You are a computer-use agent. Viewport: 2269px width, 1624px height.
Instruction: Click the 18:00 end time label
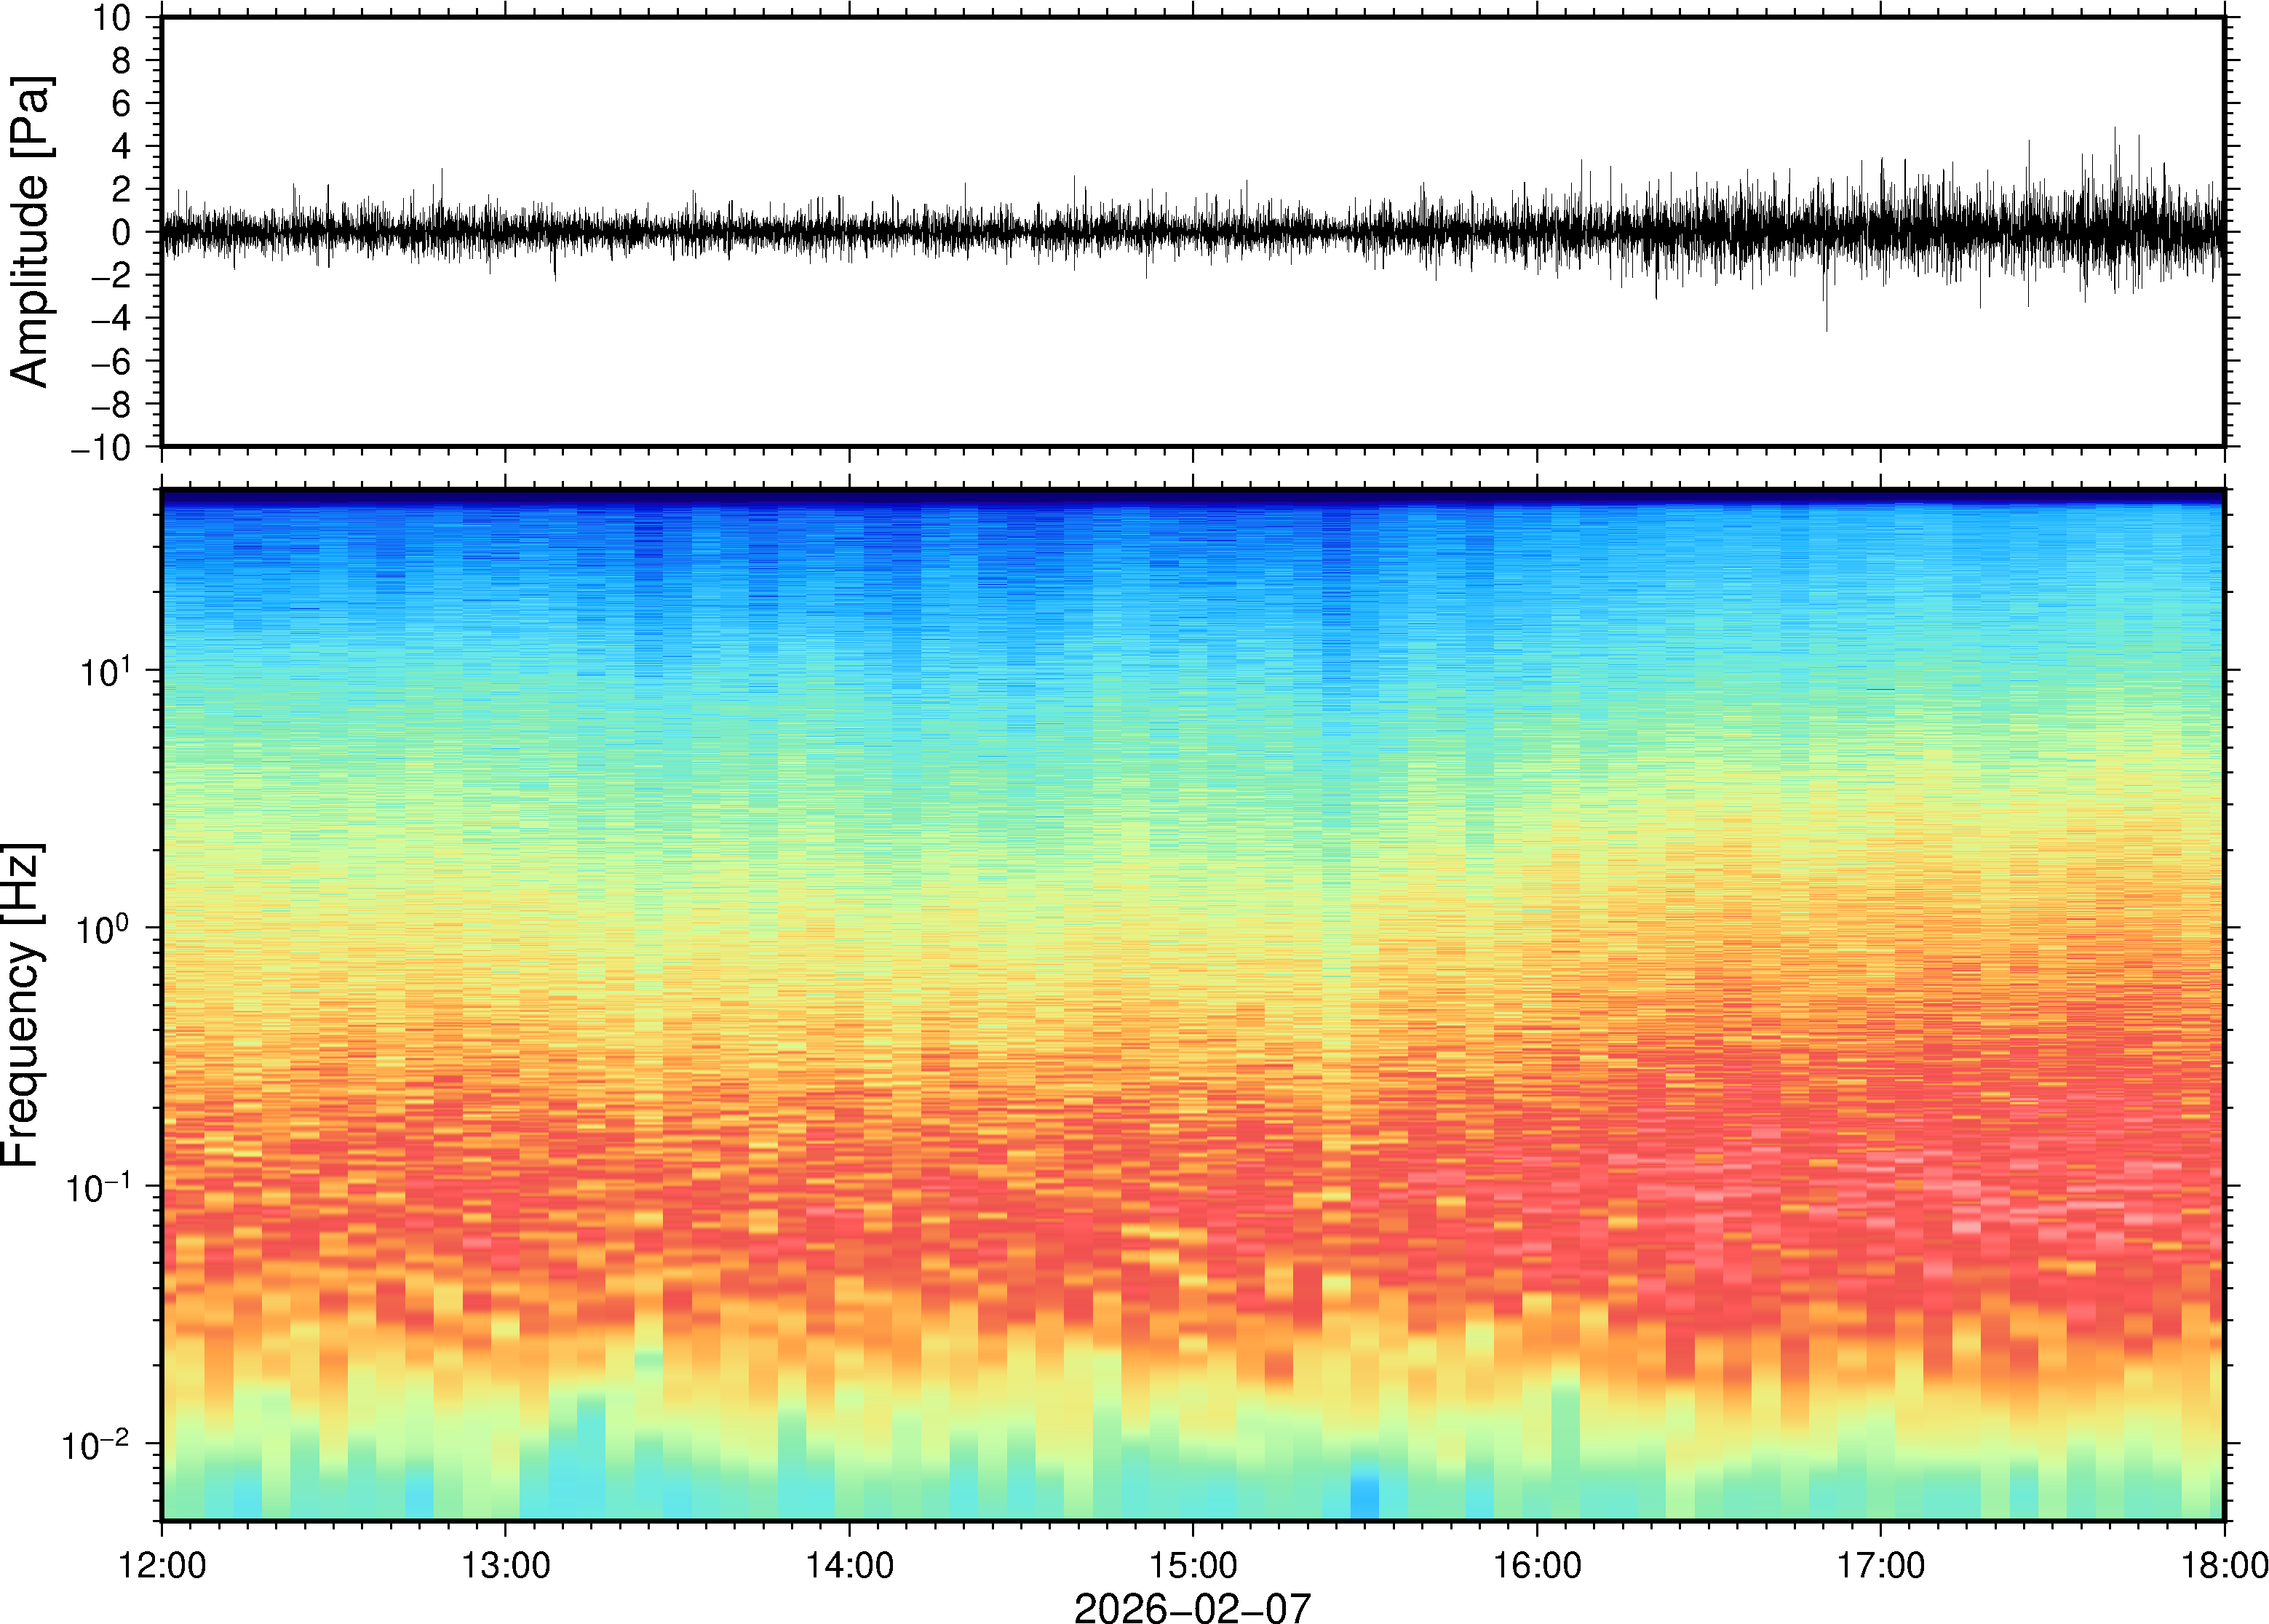pos(2223,1565)
